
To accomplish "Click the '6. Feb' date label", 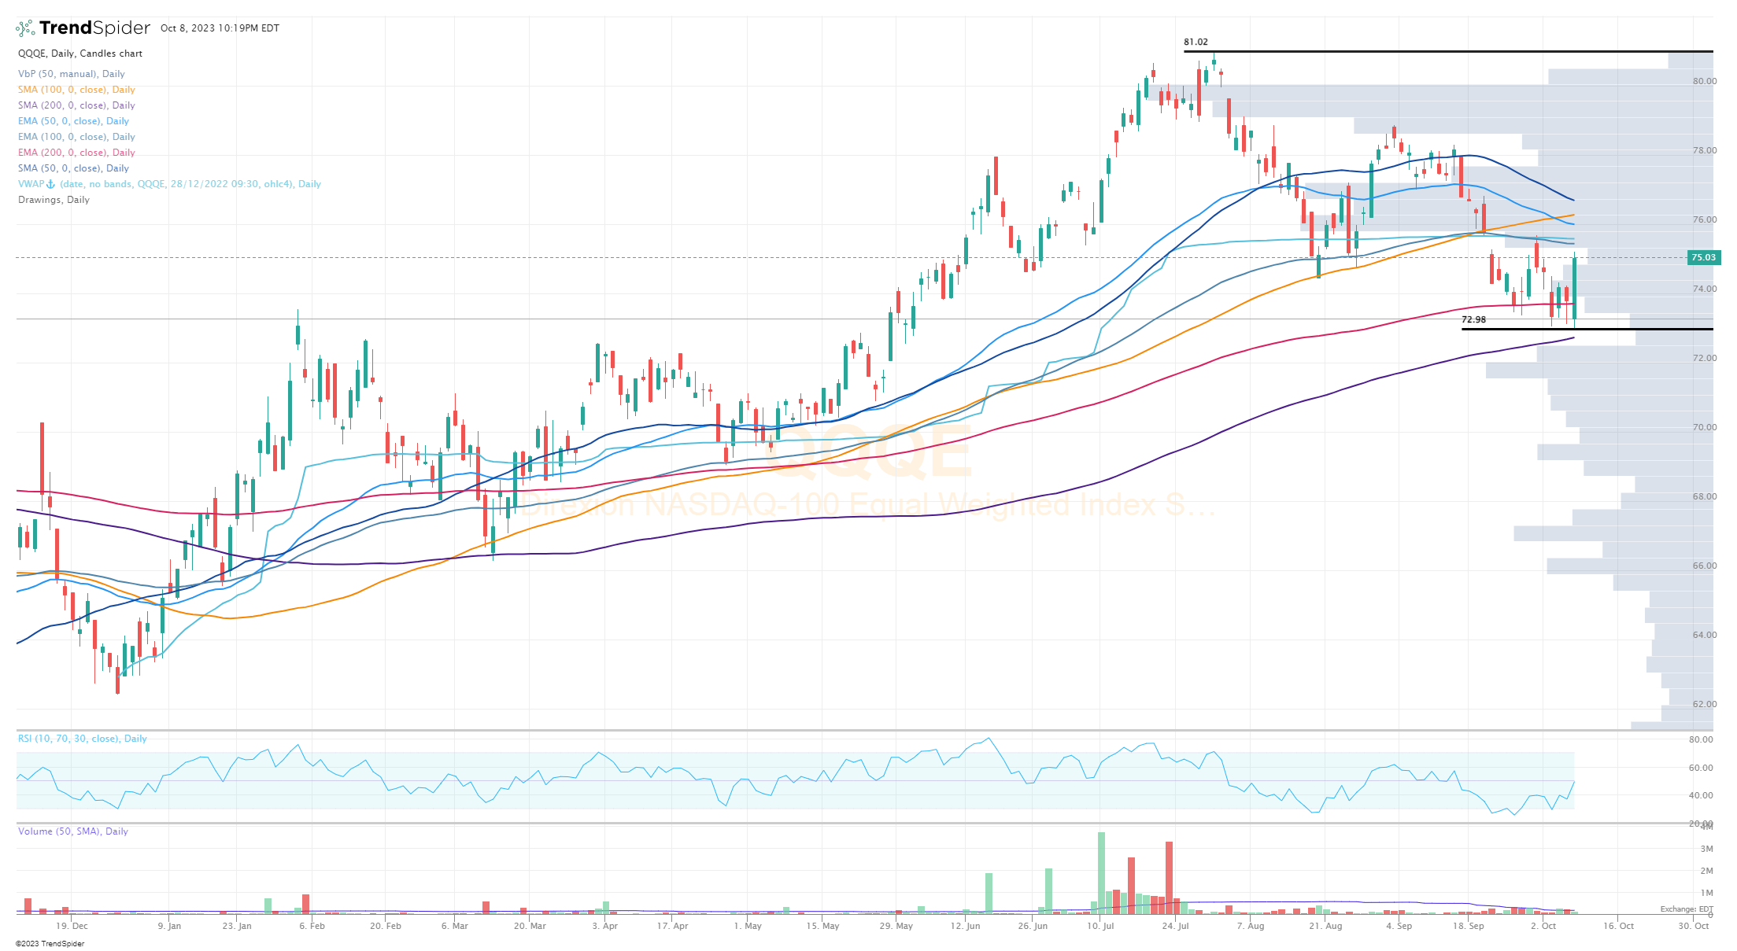I will 312,926.
